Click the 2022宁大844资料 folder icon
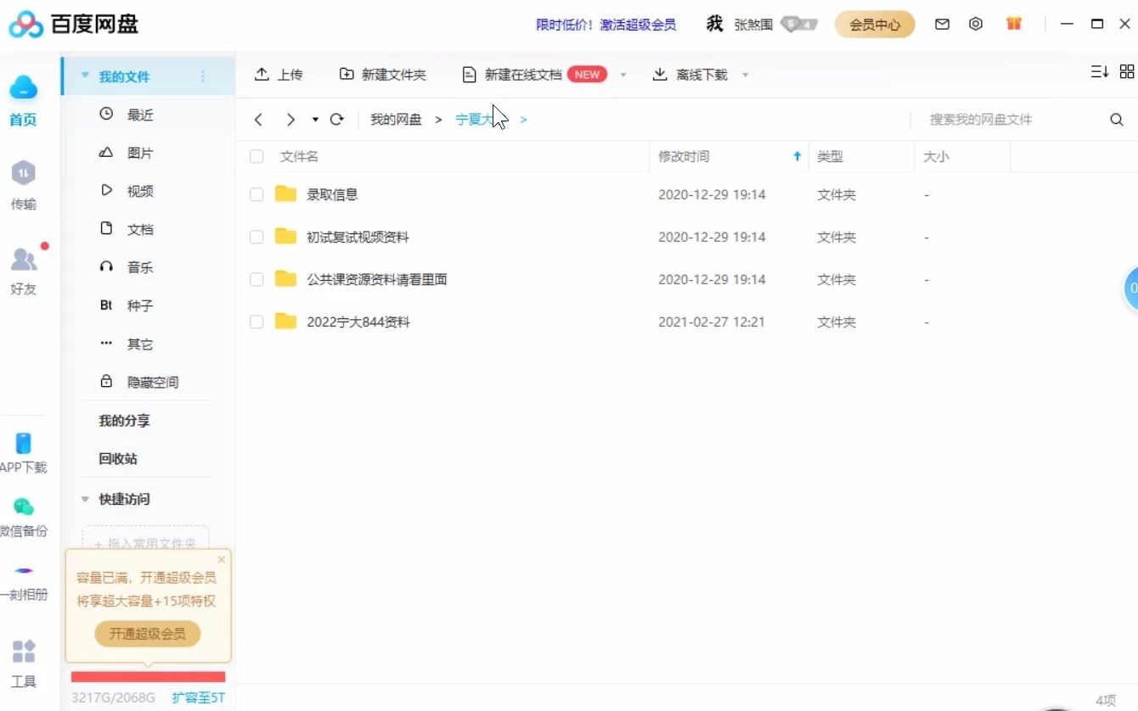1138x711 pixels. click(285, 322)
